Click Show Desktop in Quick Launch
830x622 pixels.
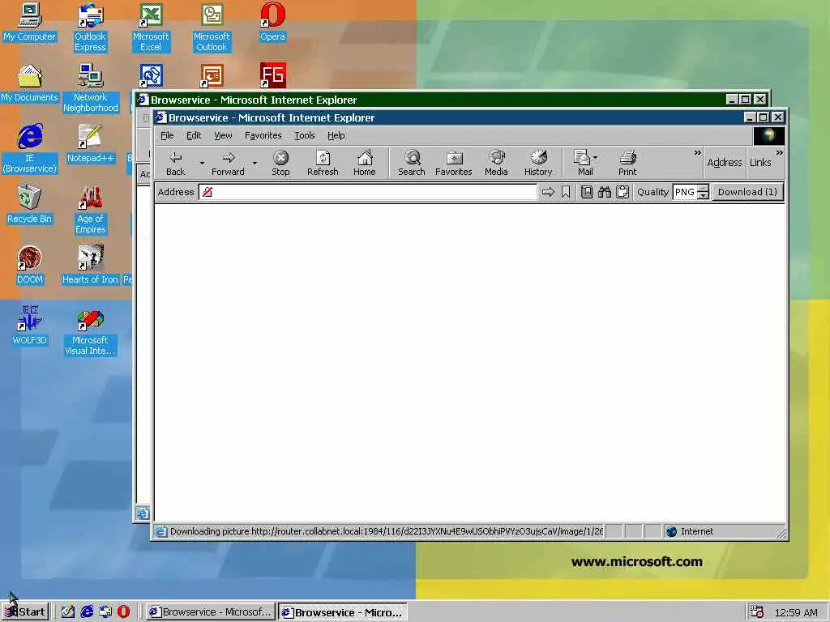[68, 612]
